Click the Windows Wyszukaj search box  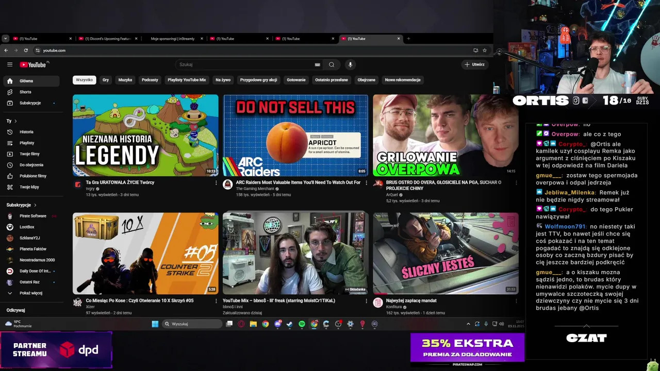pos(192,324)
